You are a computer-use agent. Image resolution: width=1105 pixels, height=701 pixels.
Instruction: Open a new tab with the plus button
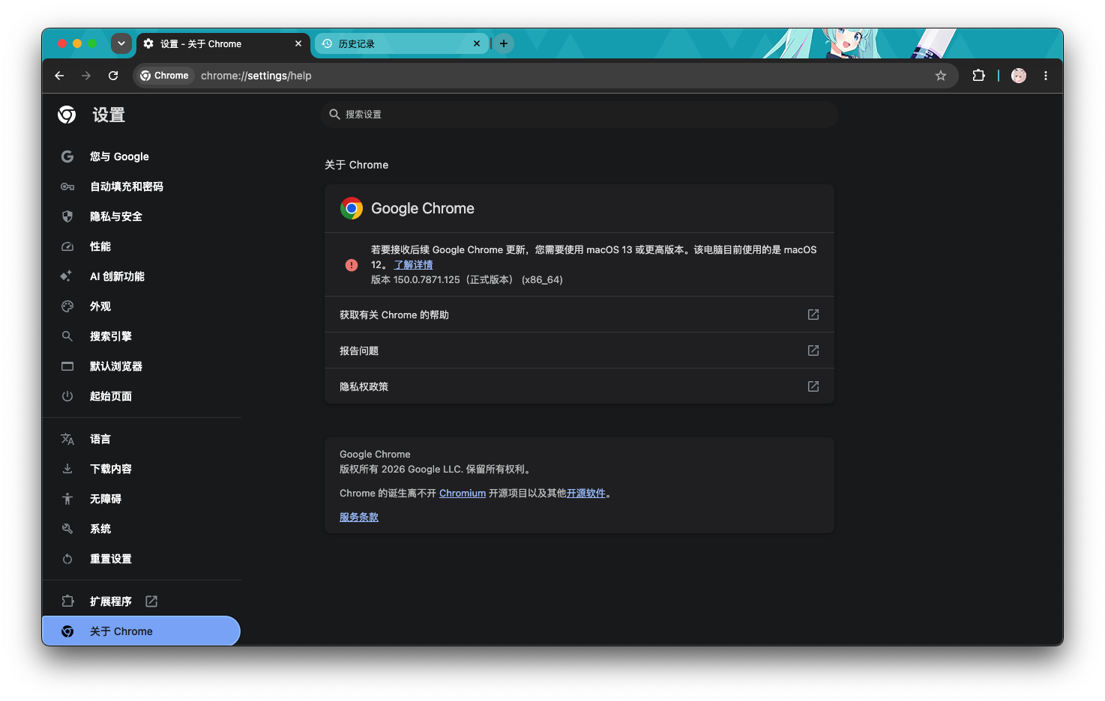click(x=504, y=43)
